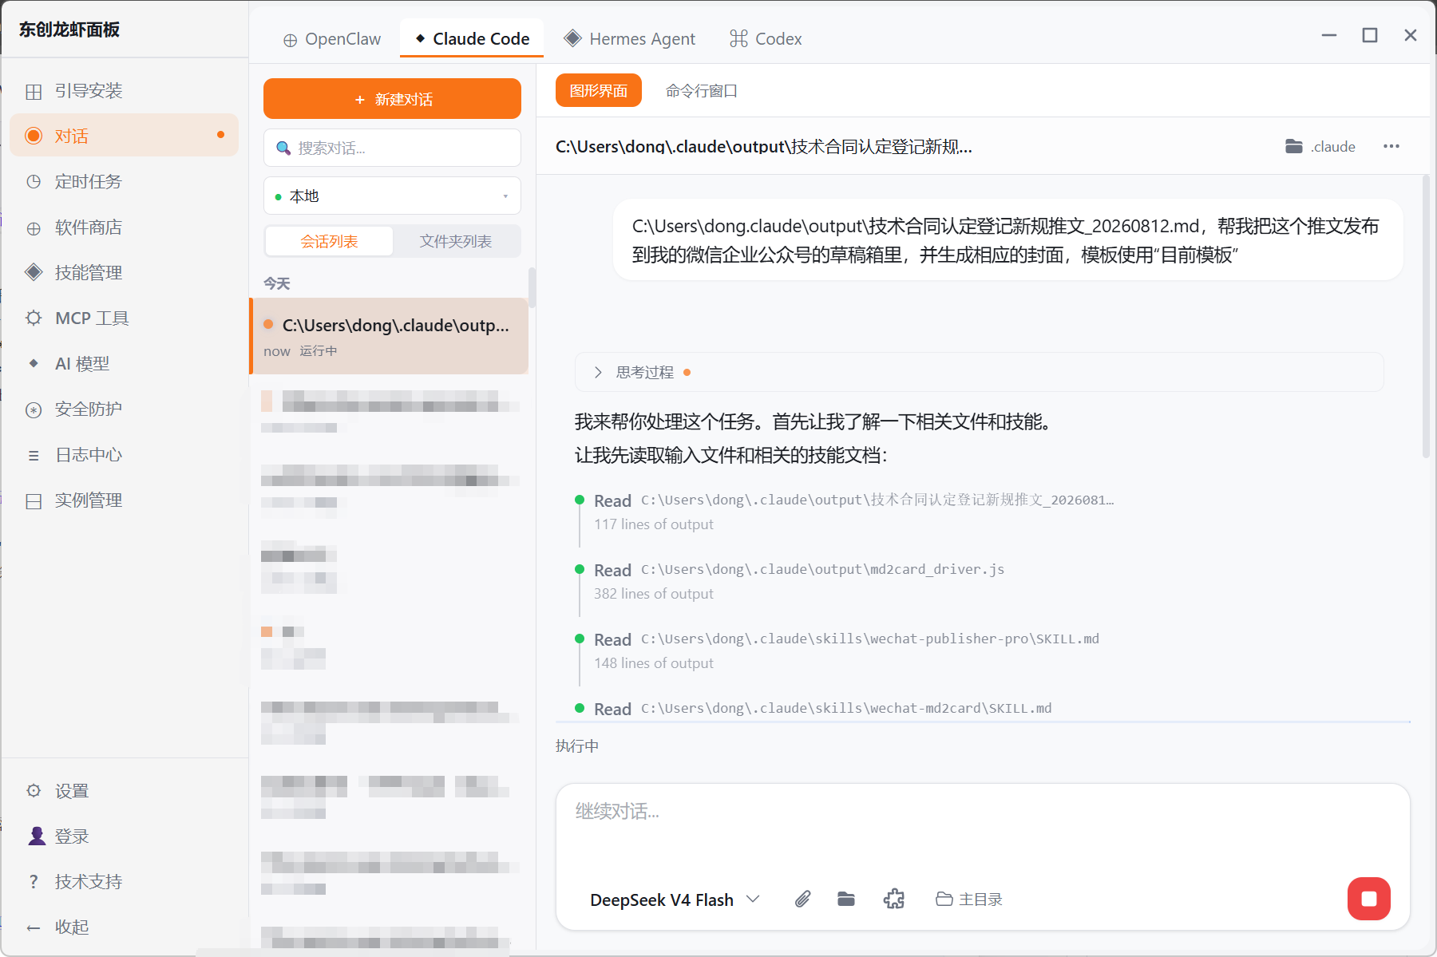Click the 主目录 button
Screen dimensions: 1437x957
pyautogui.click(x=969, y=900)
